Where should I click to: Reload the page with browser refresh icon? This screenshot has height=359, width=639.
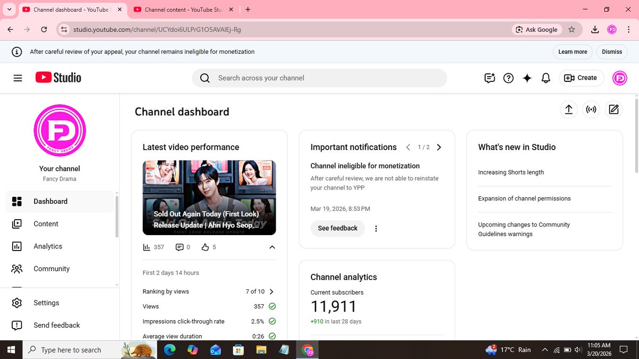click(x=44, y=30)
